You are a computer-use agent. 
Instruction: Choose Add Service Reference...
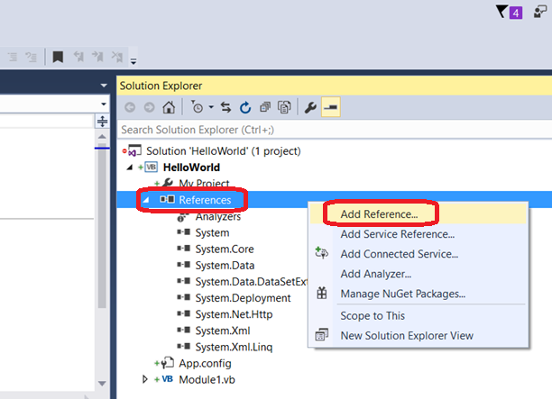click(419, 234)
